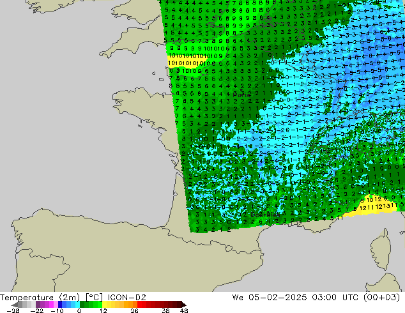Click the '(00+03)' forecast step label
Screen dimensions: 405x313
click(x=381, y=298)
